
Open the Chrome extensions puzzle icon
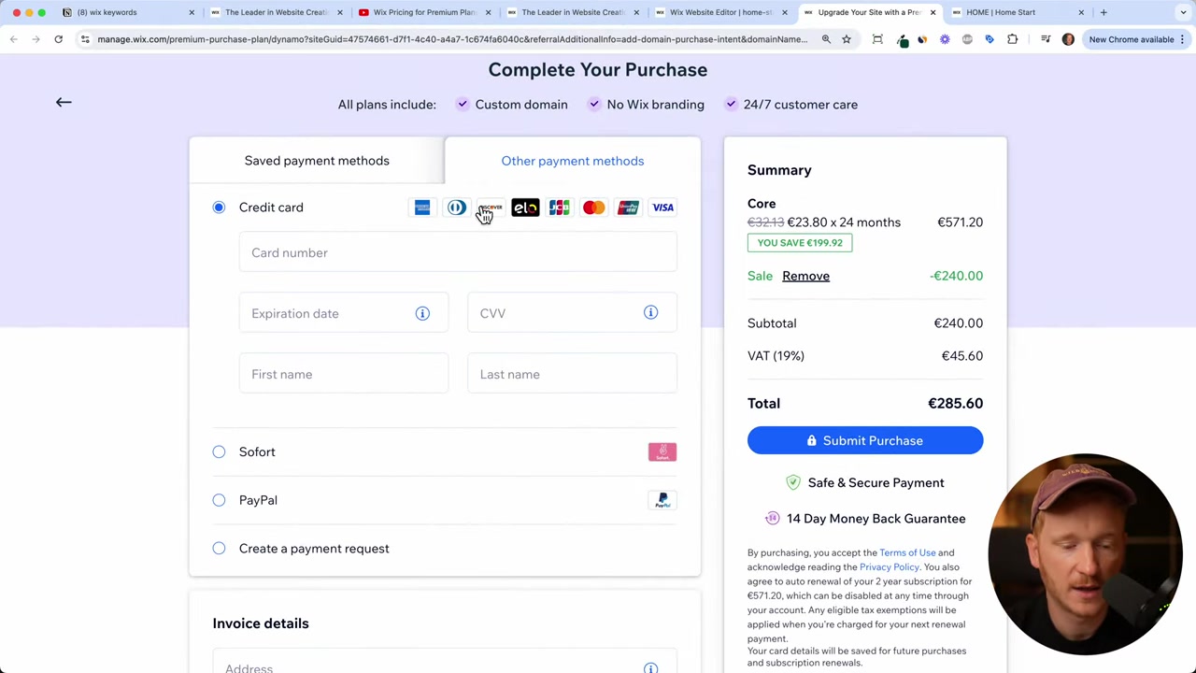pos(1012,39)
